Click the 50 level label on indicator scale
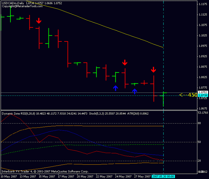The image size is (209, 179). click(199, 142)
